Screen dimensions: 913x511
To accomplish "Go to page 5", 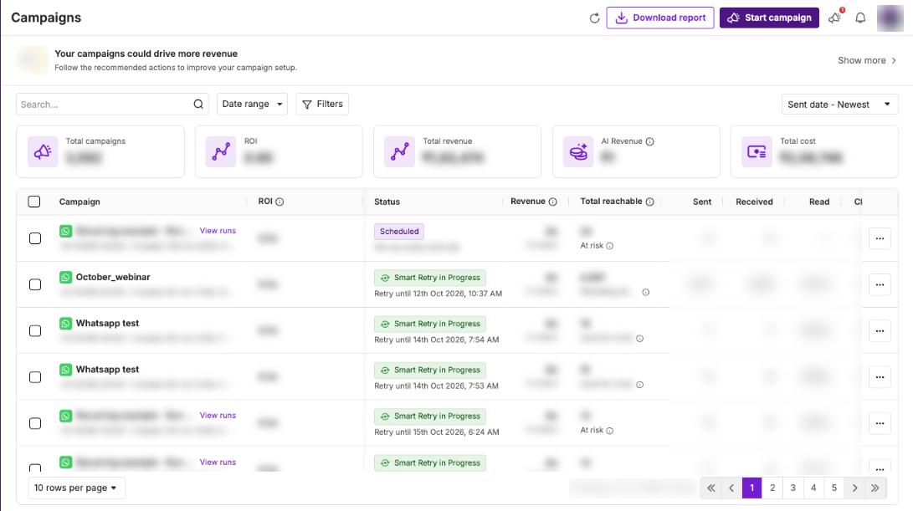I will coord(833,488).
